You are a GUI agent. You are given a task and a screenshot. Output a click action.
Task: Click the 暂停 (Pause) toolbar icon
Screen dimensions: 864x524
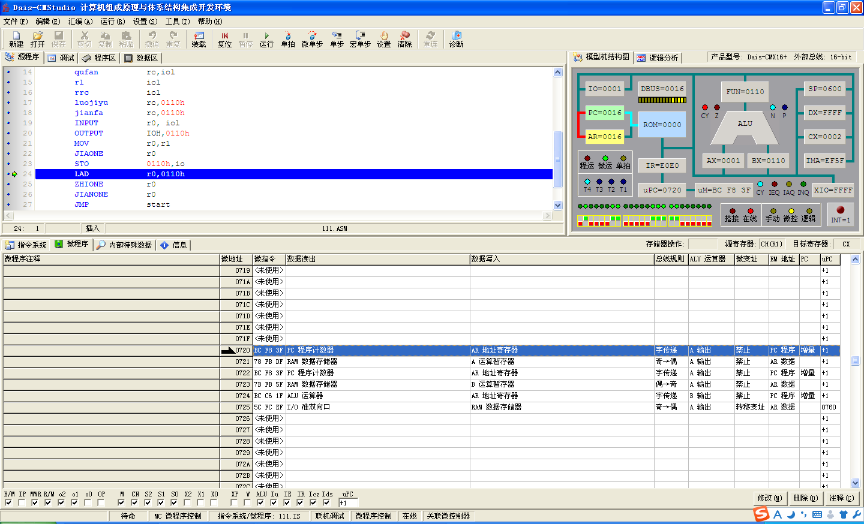coord(245,40)
